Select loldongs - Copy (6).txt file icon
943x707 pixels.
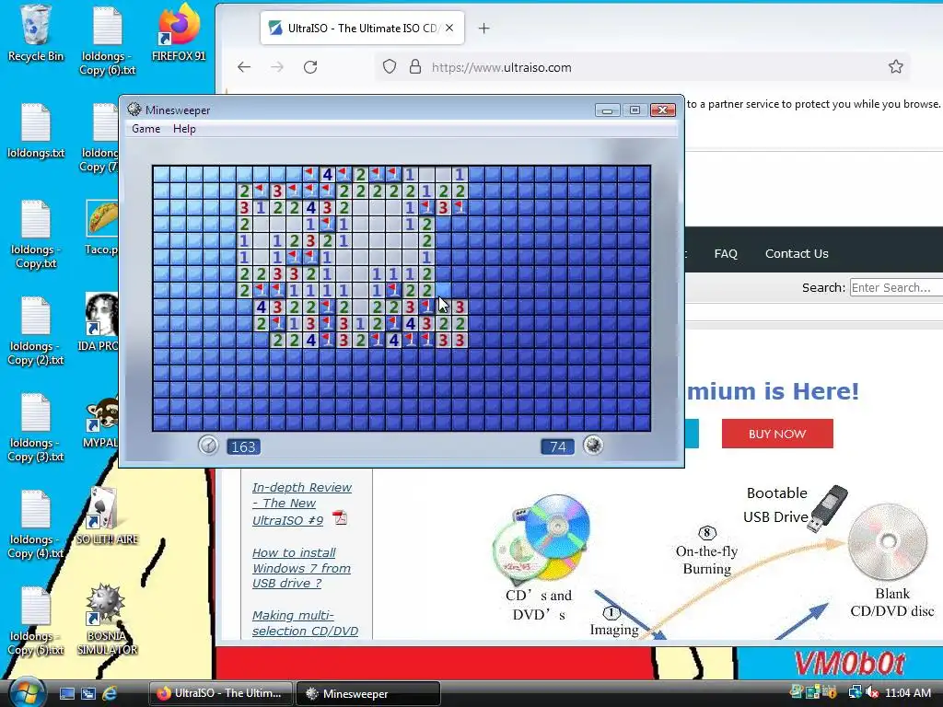click(x=107, y=41)
